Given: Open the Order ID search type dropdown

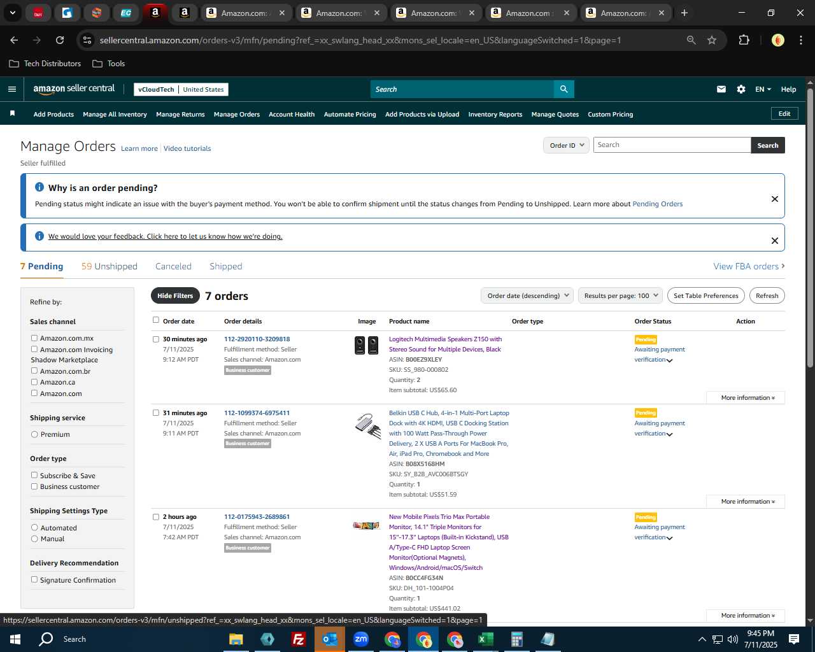Looking at the screenshot, I should (566, 145).
